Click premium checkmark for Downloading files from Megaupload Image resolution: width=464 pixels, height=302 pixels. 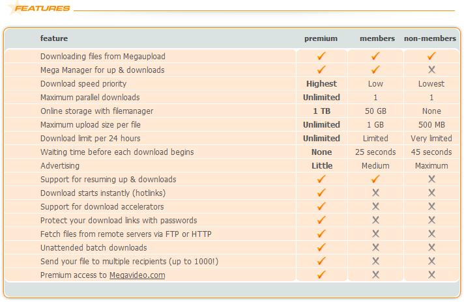coord(321,56)
